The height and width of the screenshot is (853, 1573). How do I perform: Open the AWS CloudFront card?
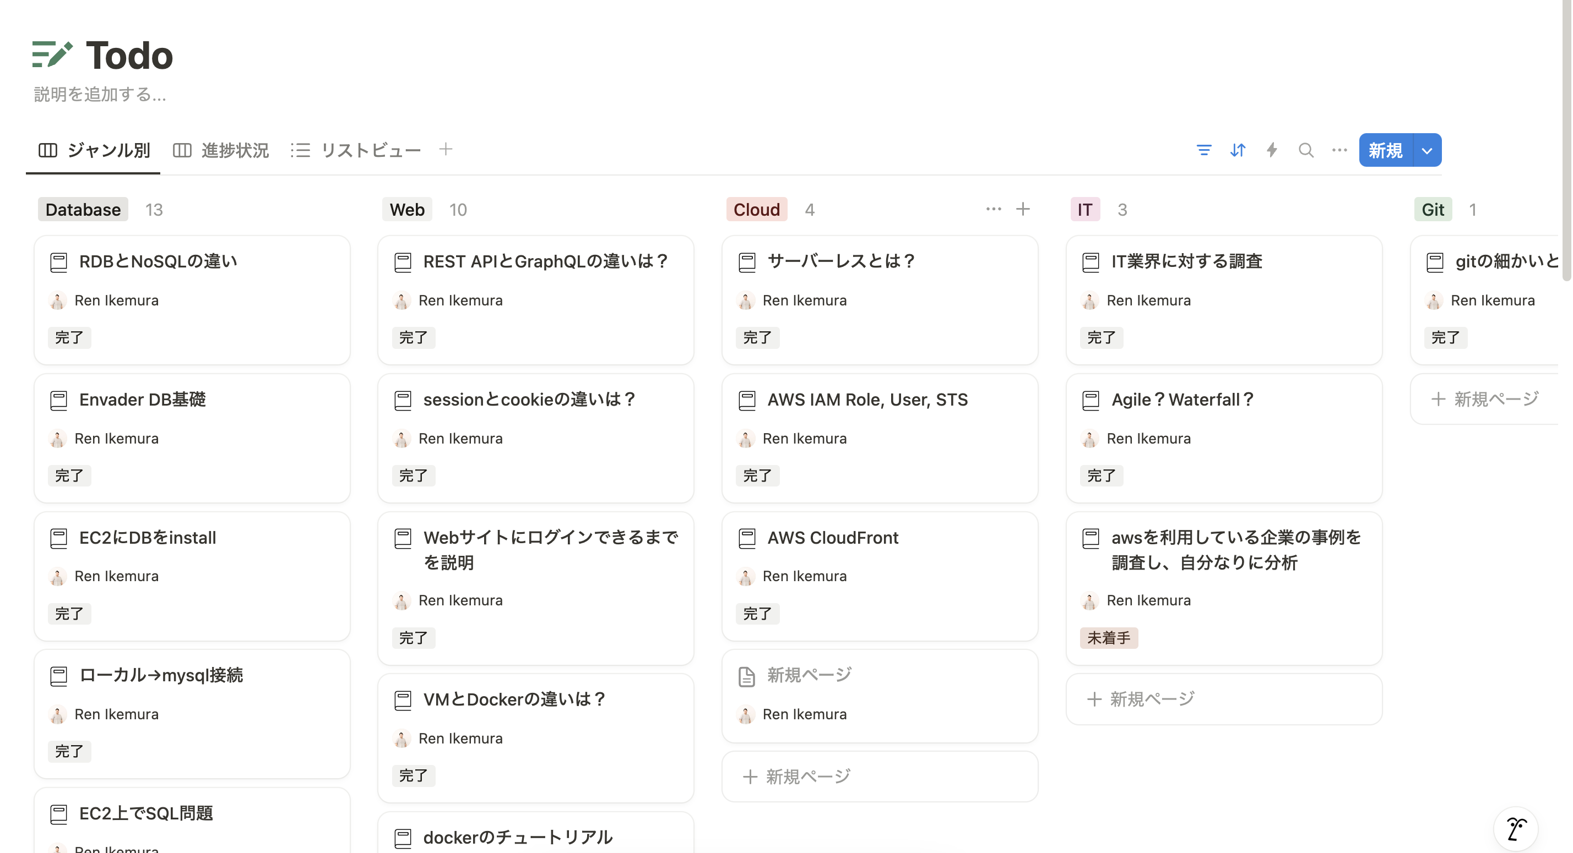point(832,538)
